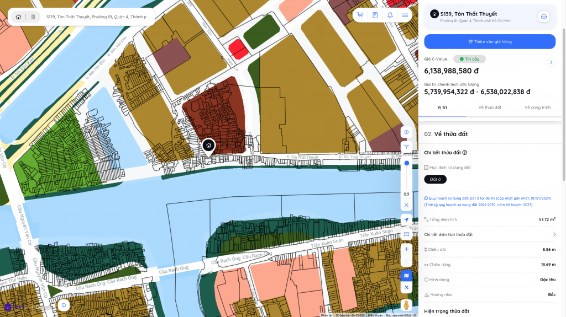This screenshot has height=317, width=566.
Task: Open the shopping cart icon
Action: (x=360, y=15)
